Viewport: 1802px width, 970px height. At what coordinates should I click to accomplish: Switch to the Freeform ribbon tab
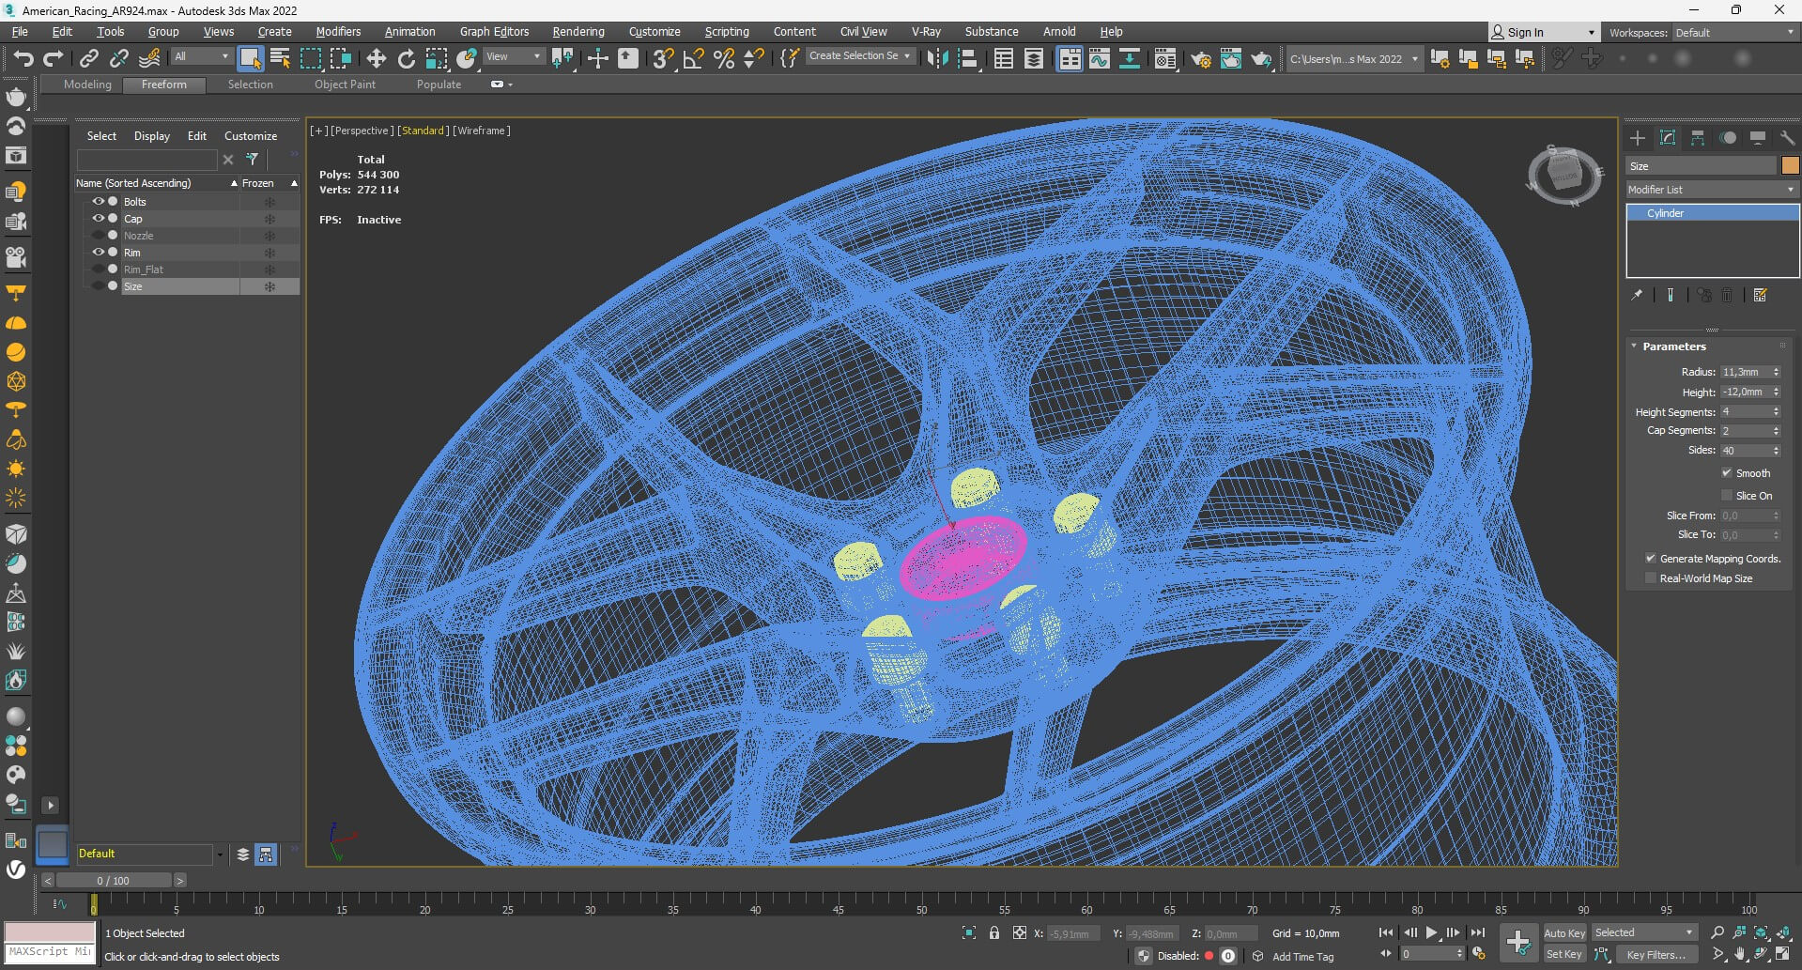click(164, 85)
